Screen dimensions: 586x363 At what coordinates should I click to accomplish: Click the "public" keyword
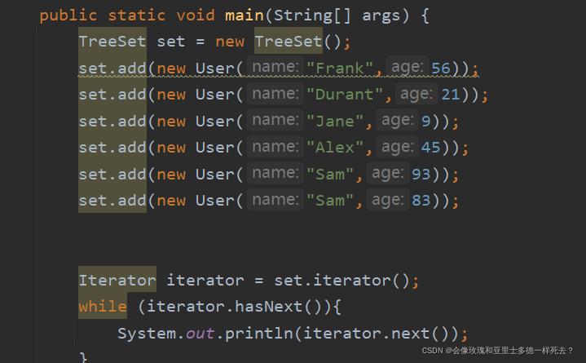click(x=68, y=16)
